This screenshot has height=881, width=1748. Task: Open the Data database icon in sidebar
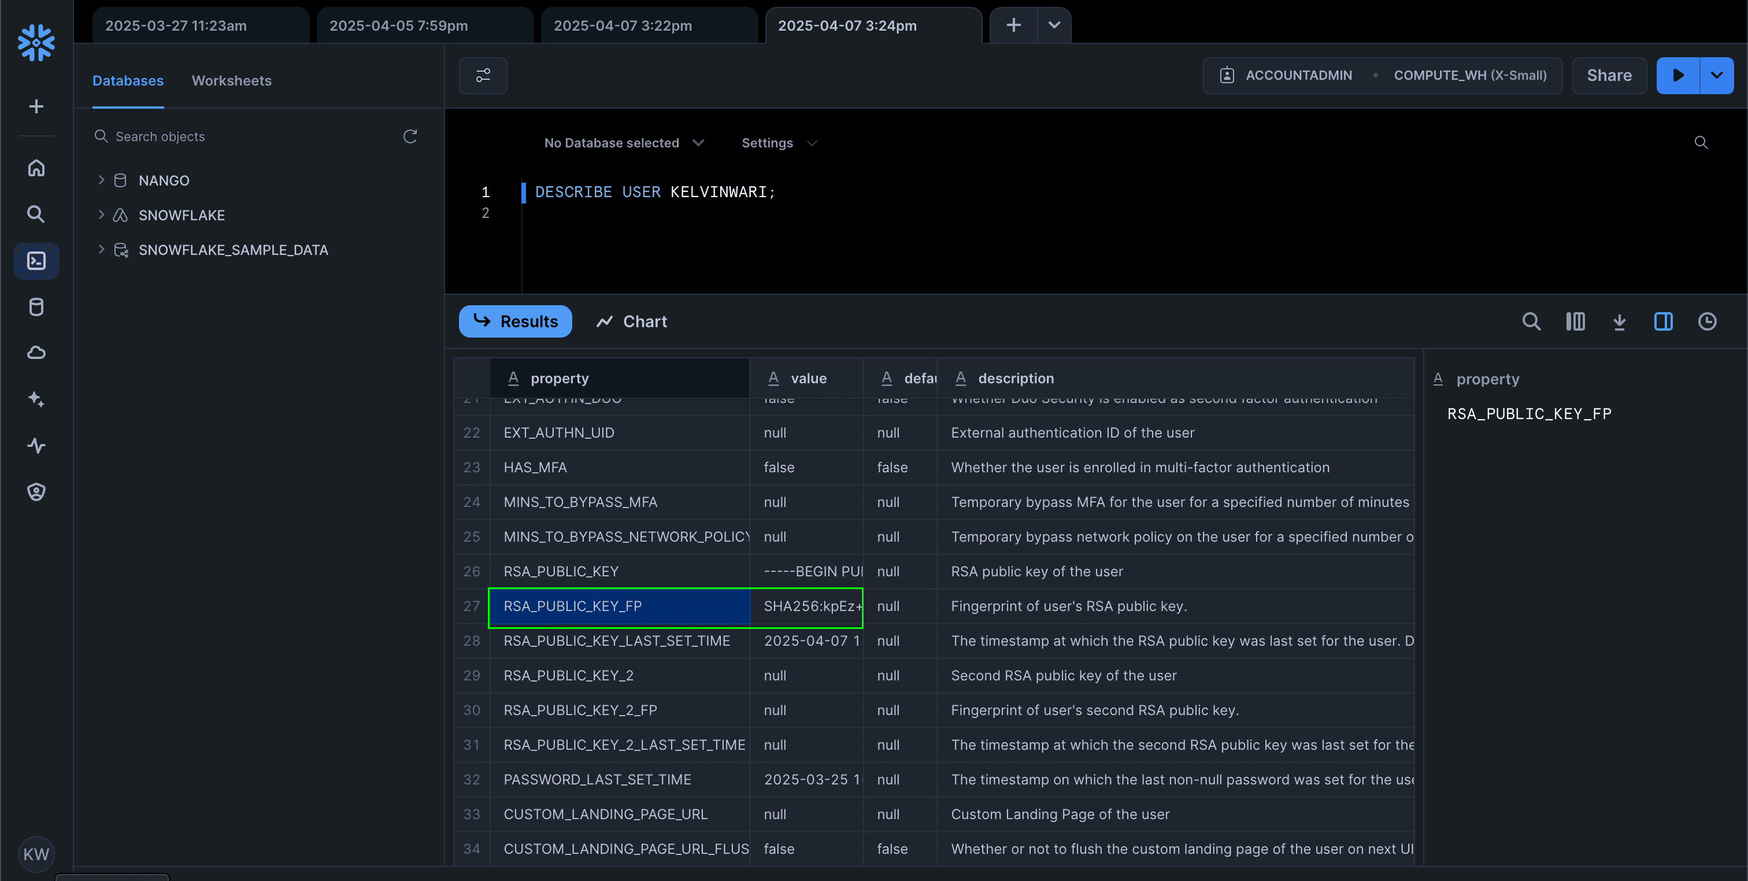(x=36, y=307)
